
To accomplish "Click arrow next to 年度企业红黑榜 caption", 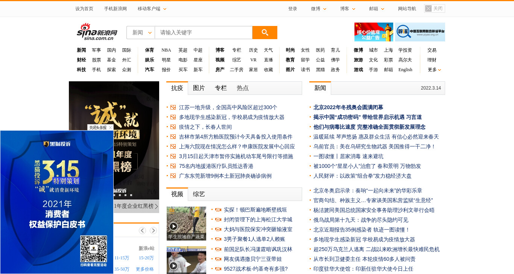I will coord(156,206).
